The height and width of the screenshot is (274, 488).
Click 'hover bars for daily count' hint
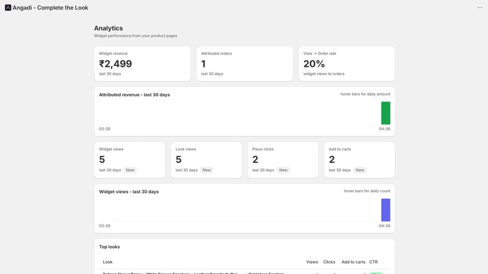tap(367, 191)
